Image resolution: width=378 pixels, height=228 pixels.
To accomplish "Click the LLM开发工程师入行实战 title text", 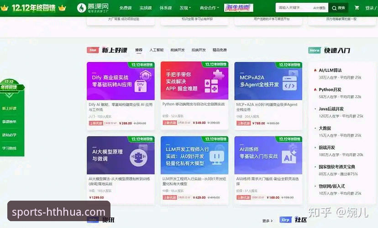I will pos(194,181).
